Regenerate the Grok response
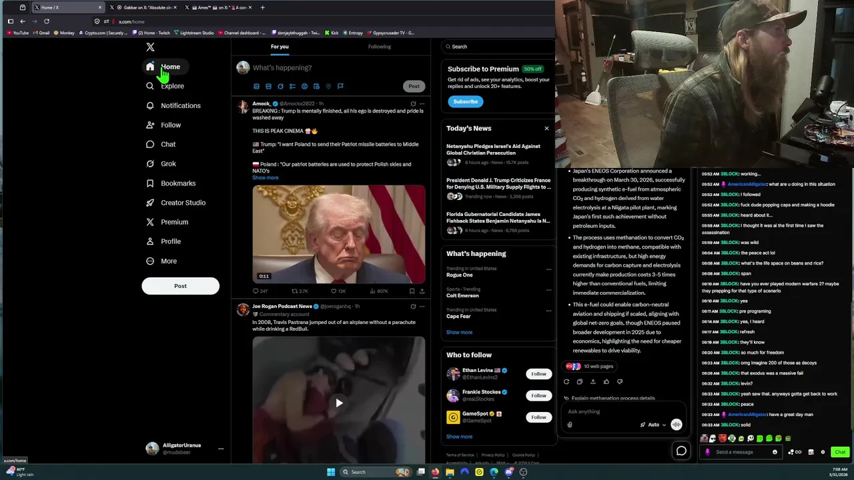This screenshot has height=480, width=854. click(566, 381)
